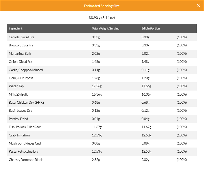Click the Ingredient column header
Viewport: 204px width, 171px height.
coord(15,28)
